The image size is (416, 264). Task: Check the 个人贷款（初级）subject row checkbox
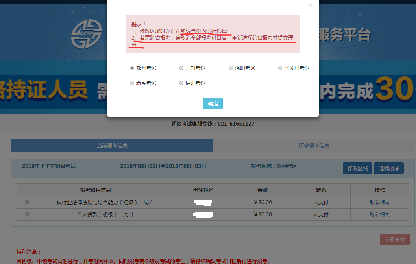click(x=26, y=214)
